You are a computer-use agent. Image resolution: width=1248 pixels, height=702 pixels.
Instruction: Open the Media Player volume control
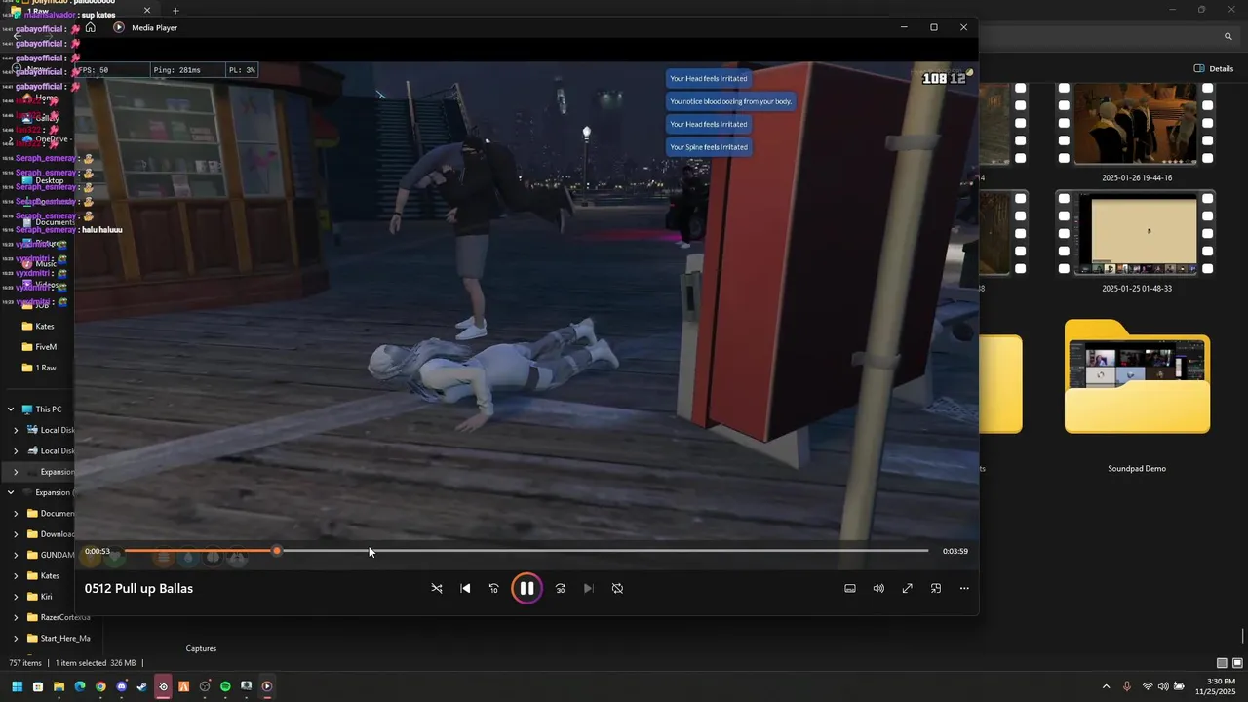[x=878, y=588]
